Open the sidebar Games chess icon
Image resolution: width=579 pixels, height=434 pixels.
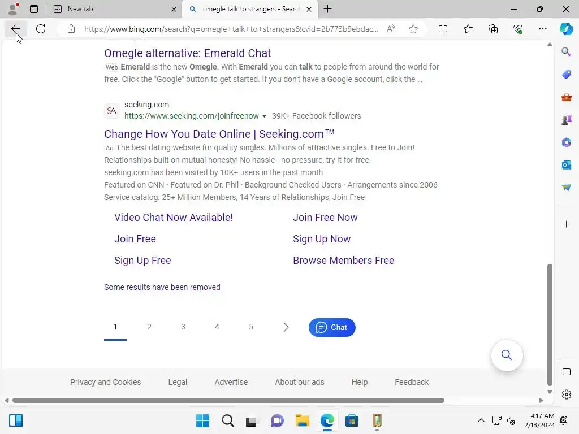566,120
